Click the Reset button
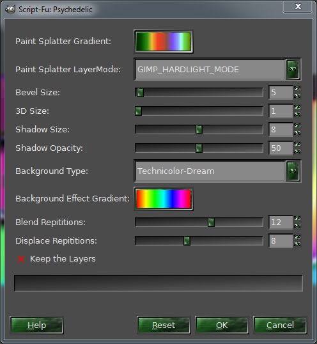Image resolution: width=317 pixels, height=344 pixels. (x=164, y=325)
